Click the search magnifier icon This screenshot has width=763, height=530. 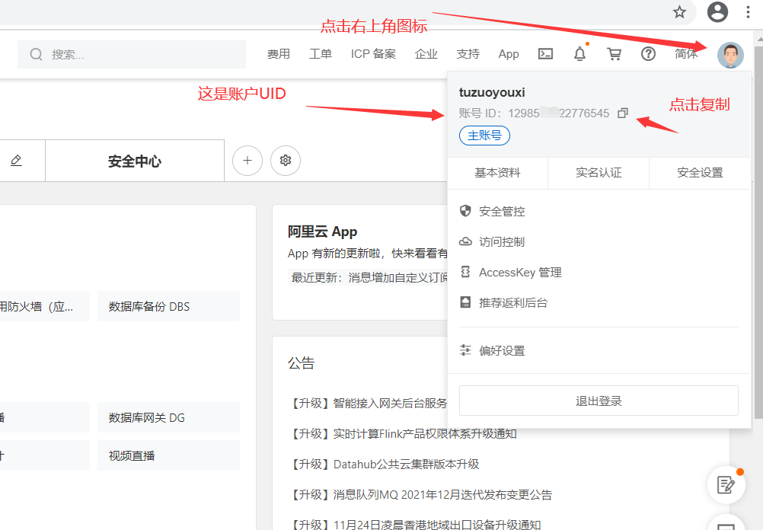coord(36,54)
